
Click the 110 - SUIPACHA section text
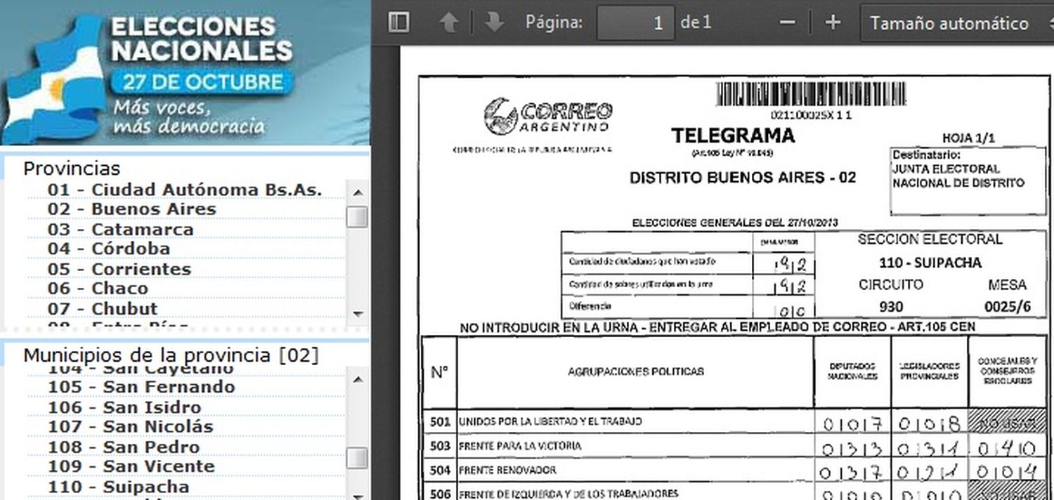click(930, 263)
